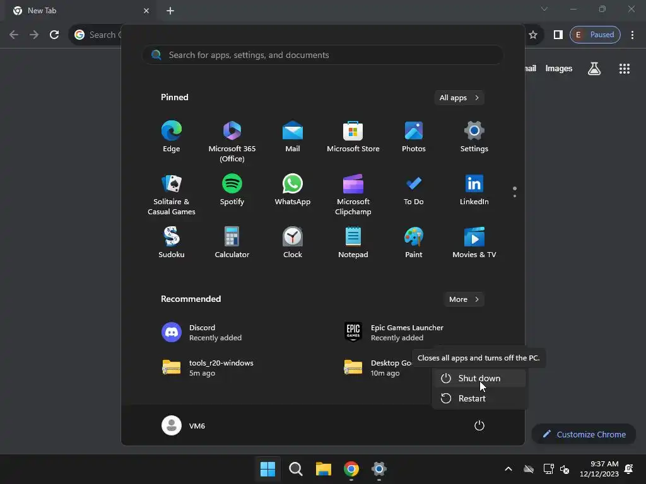Launch WhatsApp from pinned apps
Image resolution: width=646 pixels, height=484 pixels.
click(x=293, y=190)
